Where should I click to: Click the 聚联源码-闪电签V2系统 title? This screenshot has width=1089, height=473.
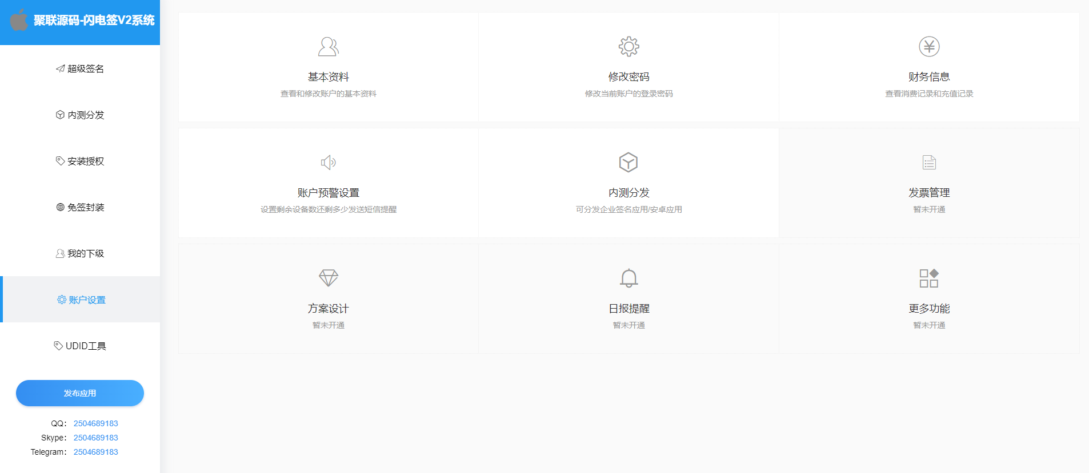tap(94, 20)
